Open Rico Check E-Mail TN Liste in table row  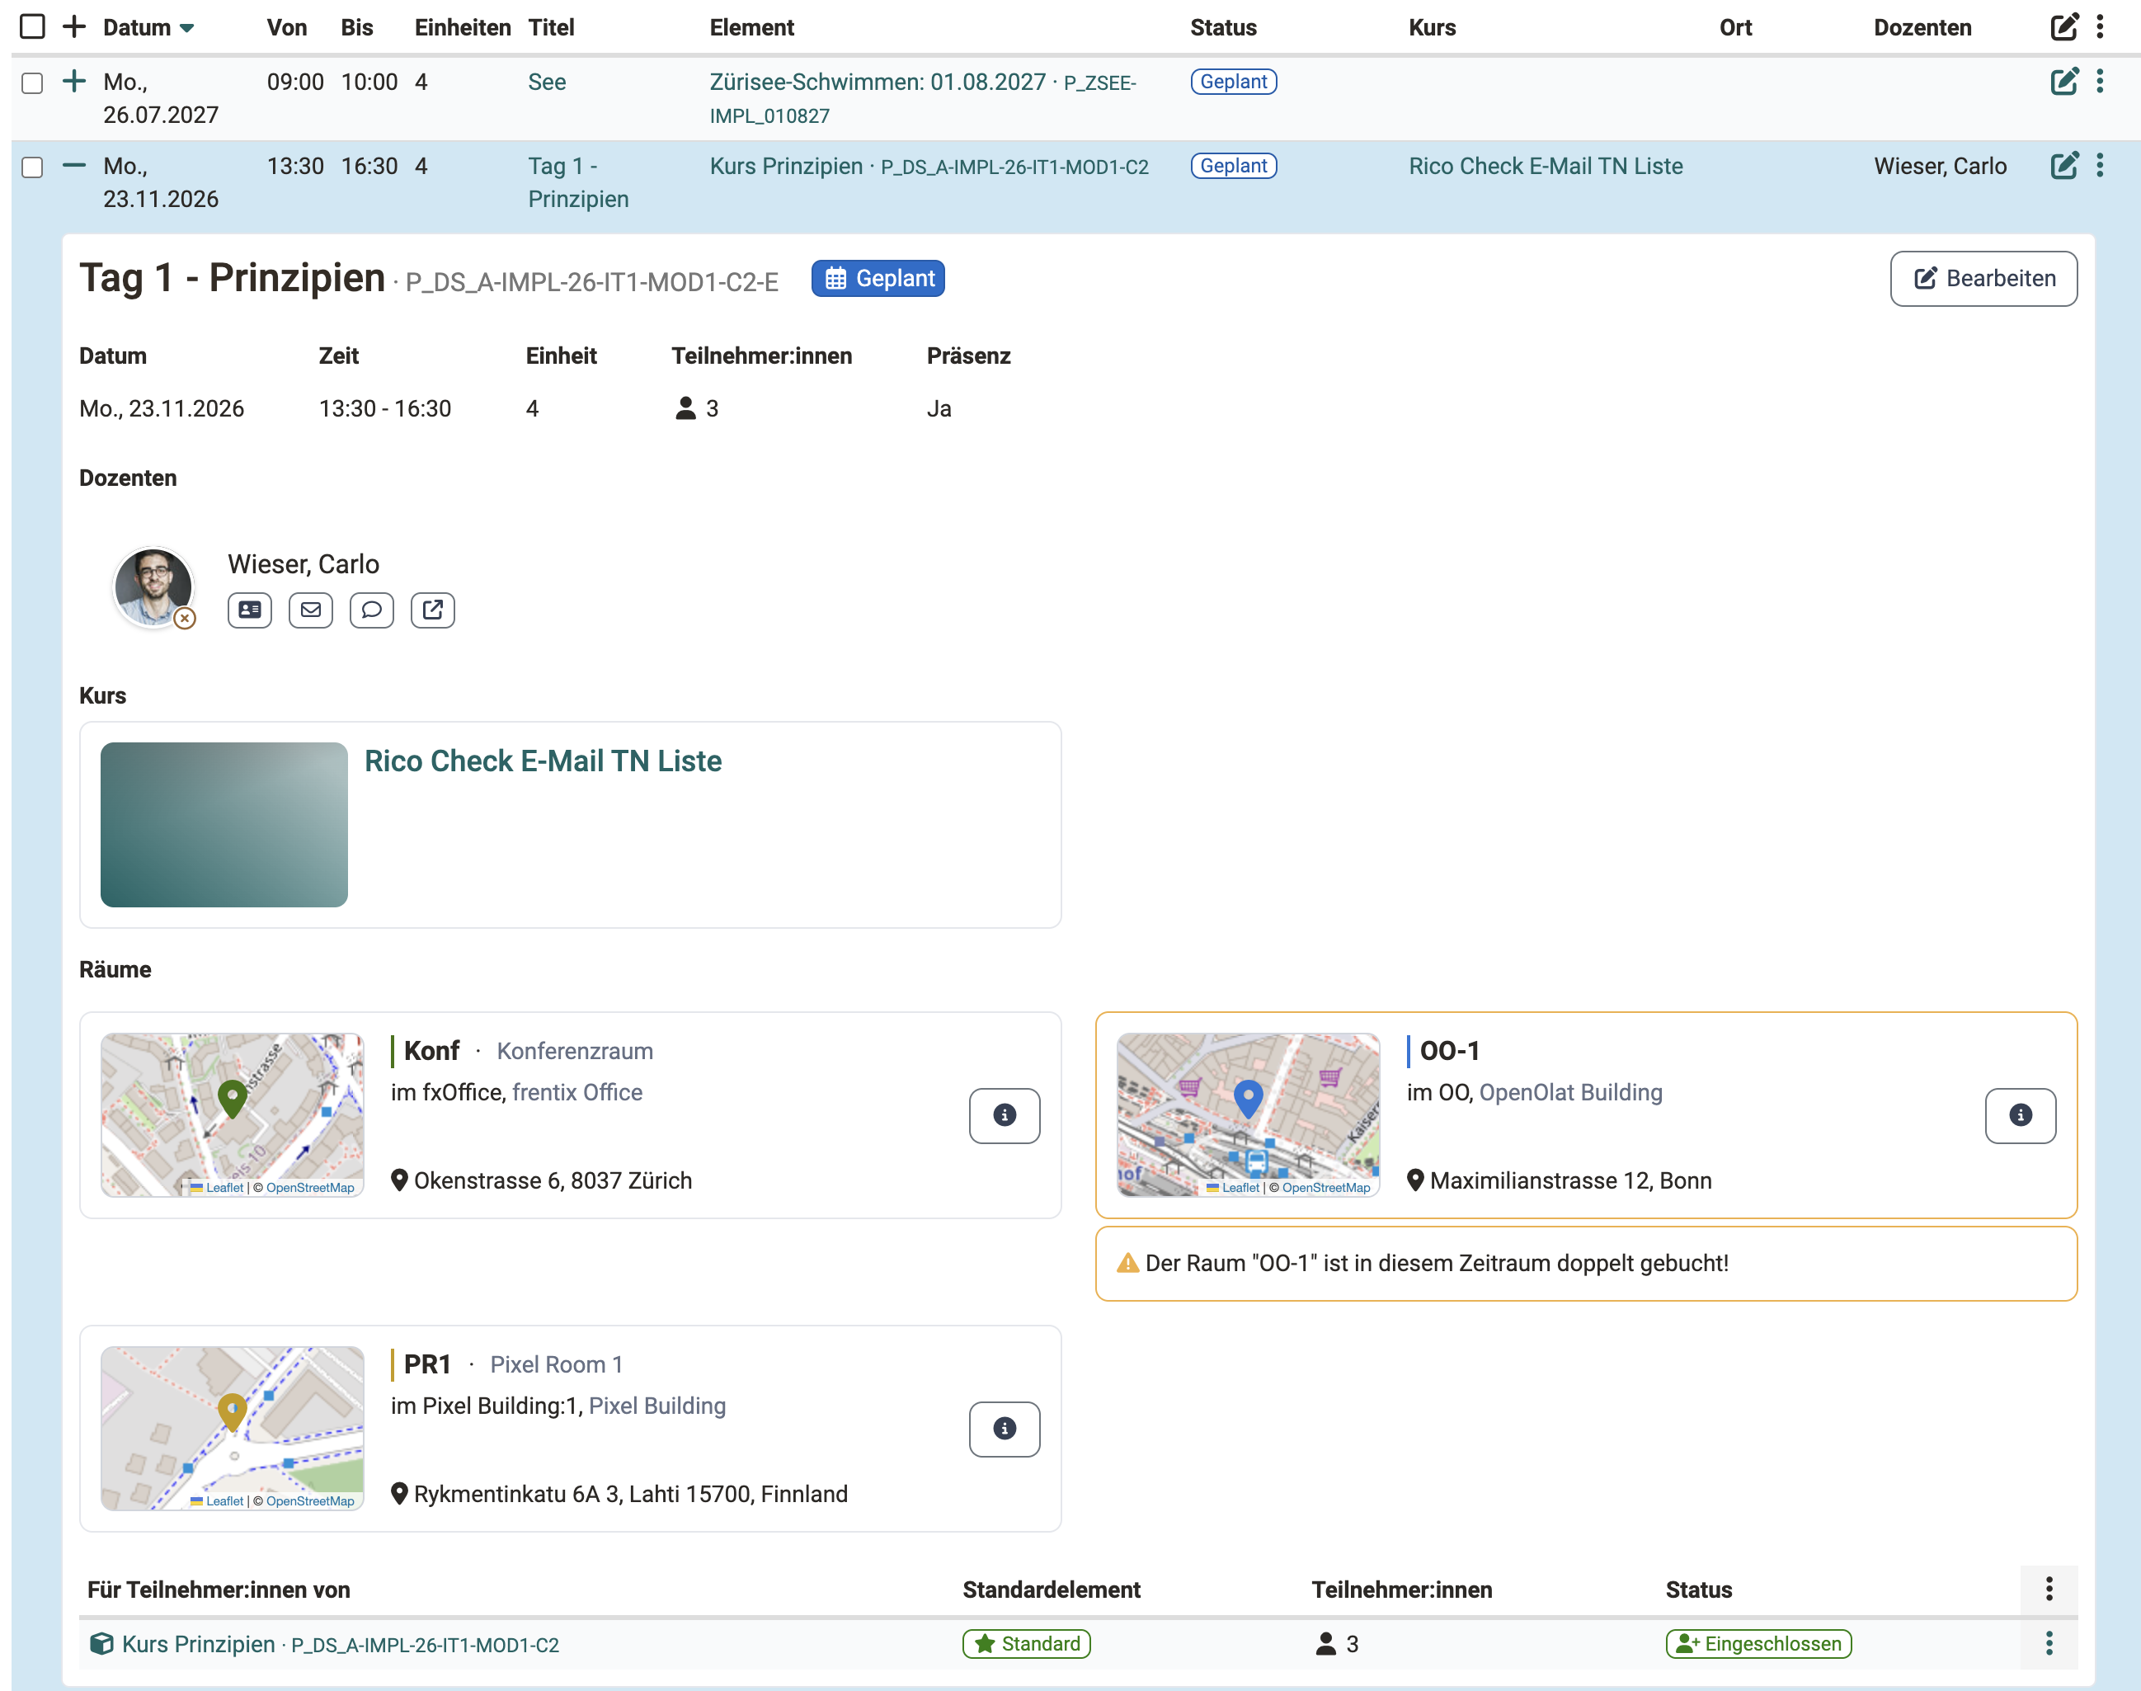pyautogui.click(x=1545, y=167)
